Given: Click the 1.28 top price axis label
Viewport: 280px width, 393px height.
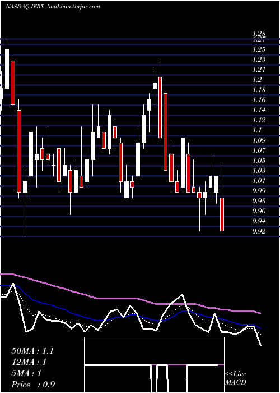Looking at the screenshot, I should (259, 34).
